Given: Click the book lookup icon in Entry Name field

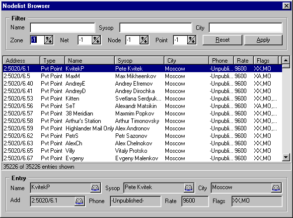Looking at the screenshot, I should pyautogui.click(x=95, y=188).
